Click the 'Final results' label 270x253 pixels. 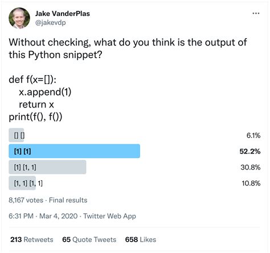tap(68, 200)
